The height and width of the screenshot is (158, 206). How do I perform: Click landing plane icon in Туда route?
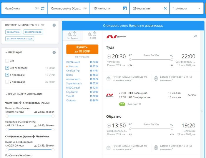(171, 55)
